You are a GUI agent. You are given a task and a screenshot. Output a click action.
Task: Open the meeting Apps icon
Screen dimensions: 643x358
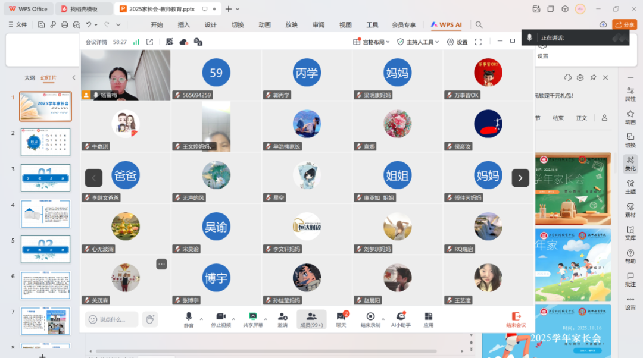(x=428, y=319)
